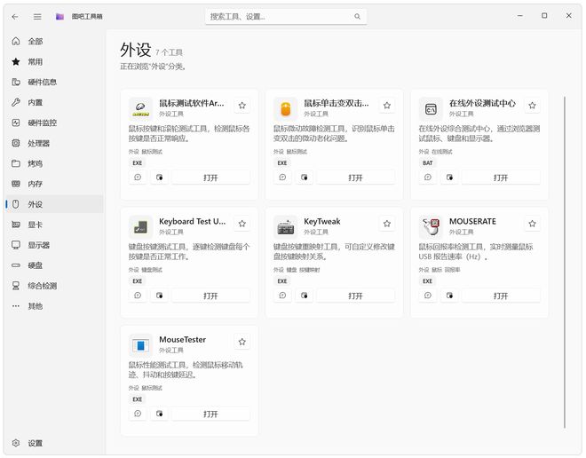Click comment bubble icon on MOUSERATE card
The width and height of the screenshot is (586, 458).
[x=428, y=296]
